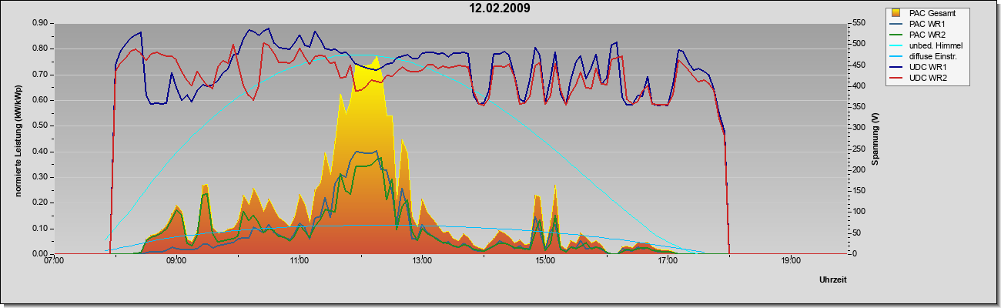
Task: Click the PAC Gesamt orange legend swatch
Action: click(x=896, y=13)
